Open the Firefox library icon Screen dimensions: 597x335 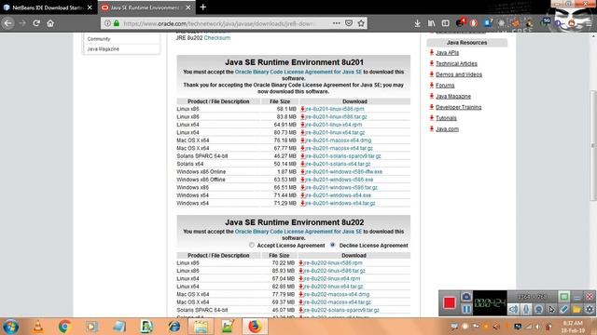(x=431, y=23)
